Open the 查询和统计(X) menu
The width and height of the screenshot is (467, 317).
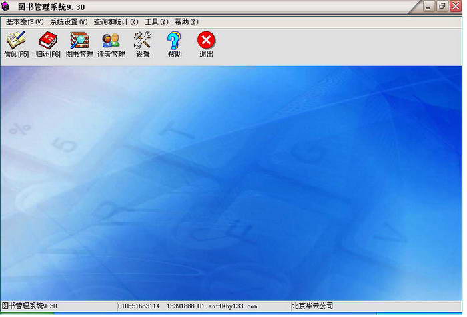point(116,22)
